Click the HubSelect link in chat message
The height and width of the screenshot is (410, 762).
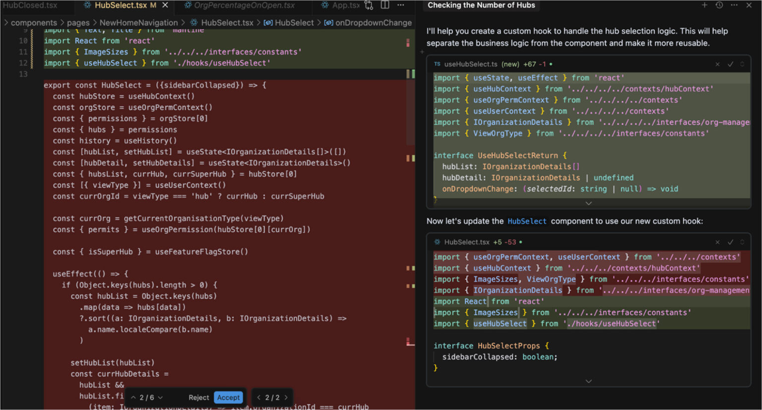click(527, 221)
